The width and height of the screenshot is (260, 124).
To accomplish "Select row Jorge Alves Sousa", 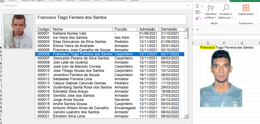I will (110, 100).
